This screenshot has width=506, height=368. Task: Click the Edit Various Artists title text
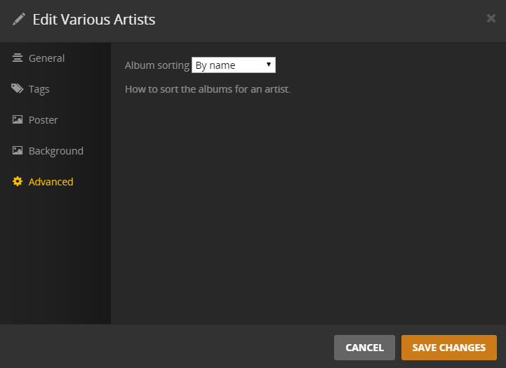[x=94, y=20]
